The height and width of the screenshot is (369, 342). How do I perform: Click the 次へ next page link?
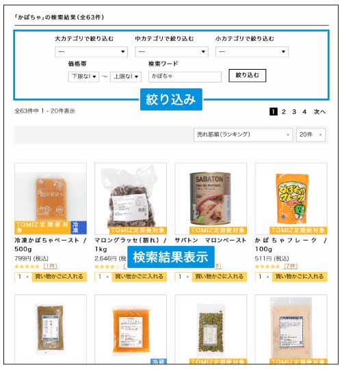[x=319, y=112]
